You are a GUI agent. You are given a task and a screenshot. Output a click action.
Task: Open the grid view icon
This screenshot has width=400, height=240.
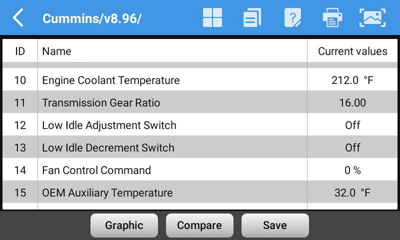(x=212, y=18)
